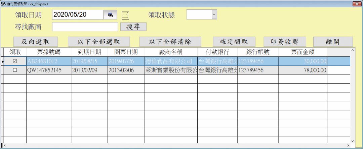Focus the 尋找廠商 search field

coord(85,27)
